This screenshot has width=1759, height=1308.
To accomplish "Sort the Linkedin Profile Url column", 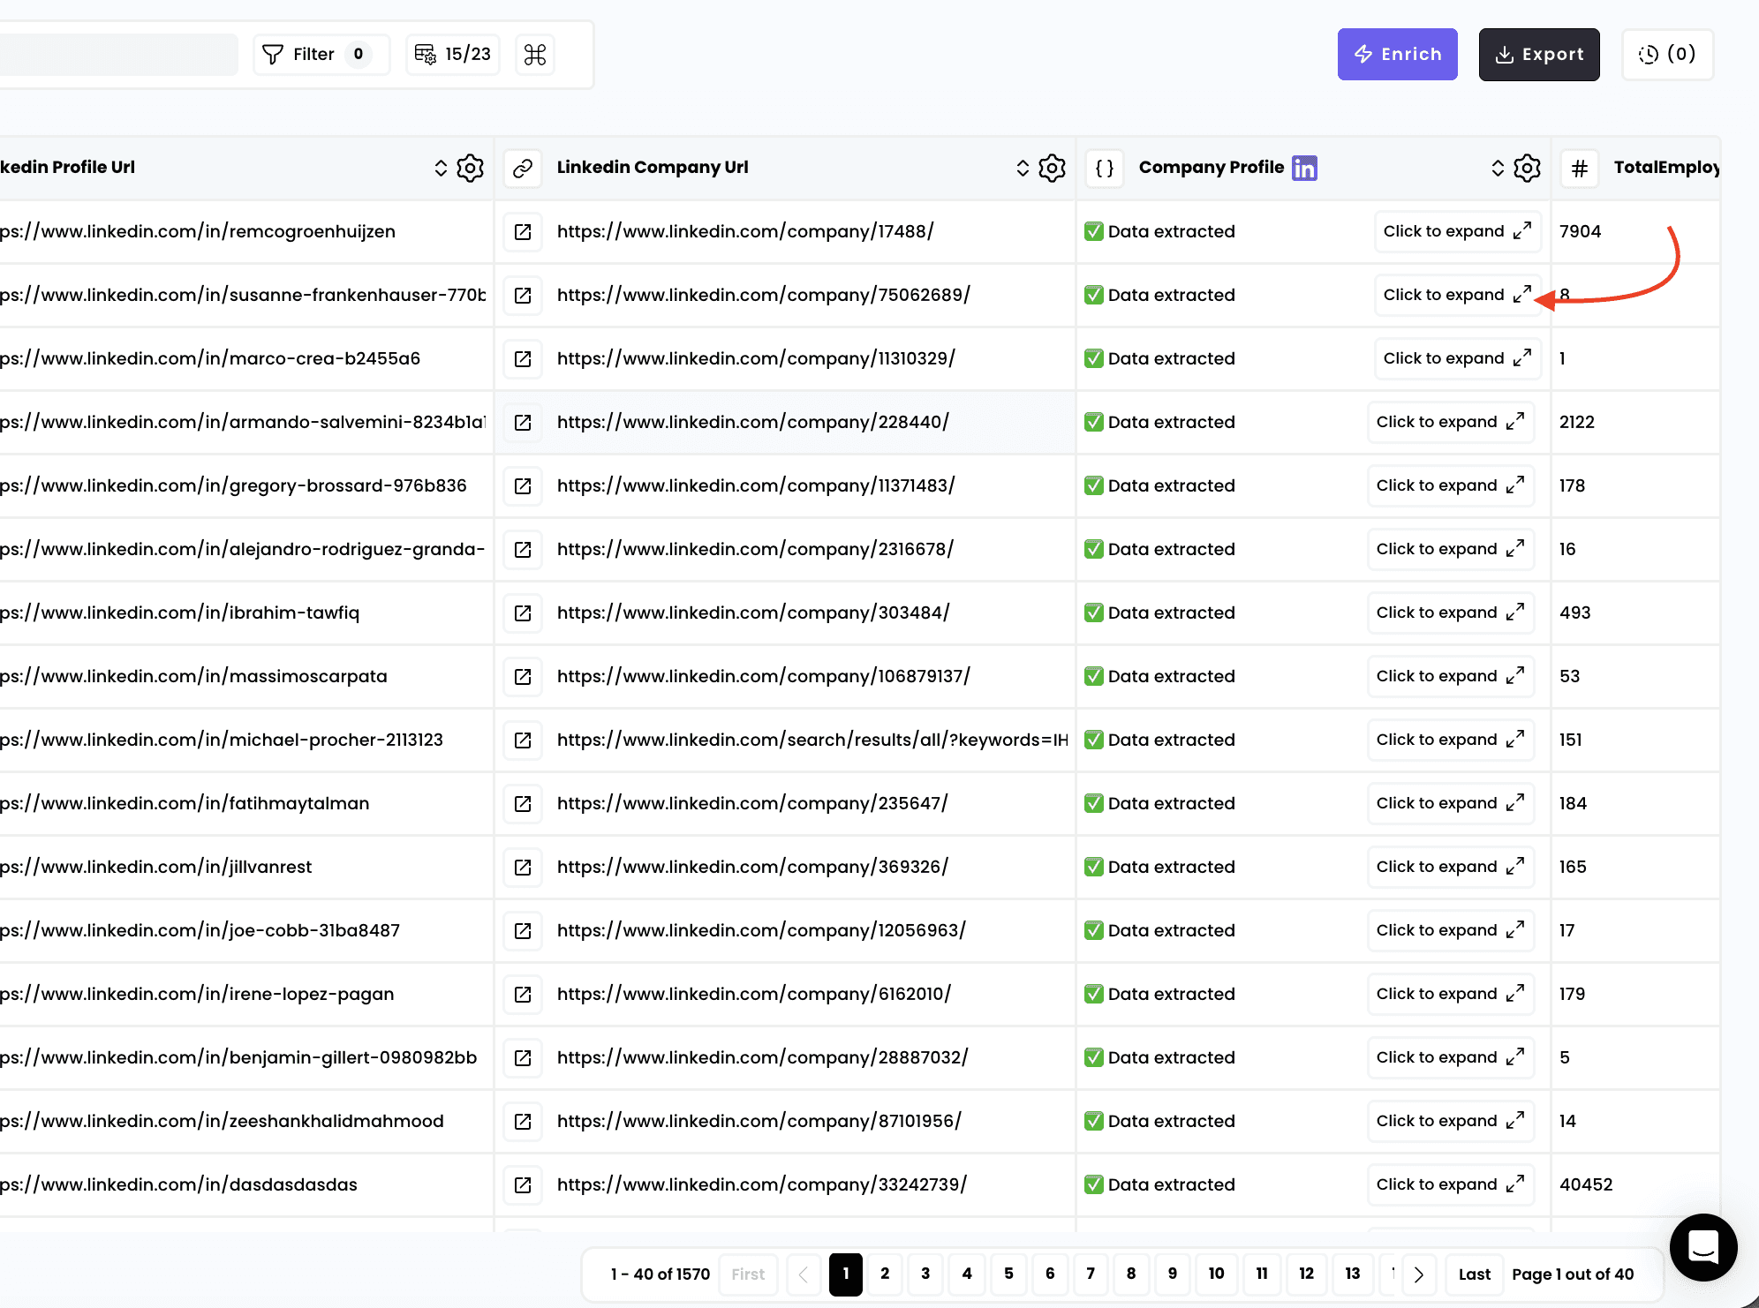I will [x=441, y=168].
